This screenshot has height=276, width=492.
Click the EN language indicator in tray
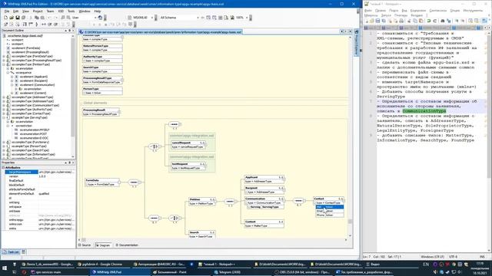[426, 264]
